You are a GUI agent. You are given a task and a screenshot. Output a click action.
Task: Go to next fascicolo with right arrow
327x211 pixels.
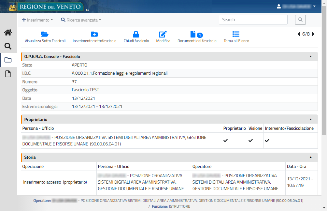coord(313,34)
